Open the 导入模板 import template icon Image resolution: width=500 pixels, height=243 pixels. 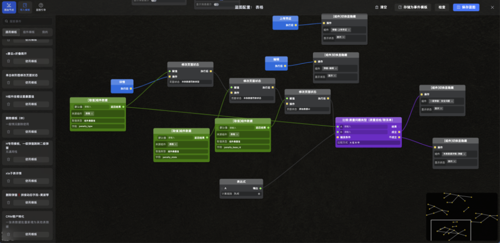pos(24,7)
